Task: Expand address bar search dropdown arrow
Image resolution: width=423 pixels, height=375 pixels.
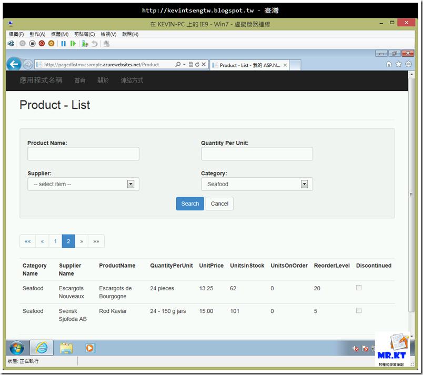Action: pyautogui.click(x=184, y=65)
